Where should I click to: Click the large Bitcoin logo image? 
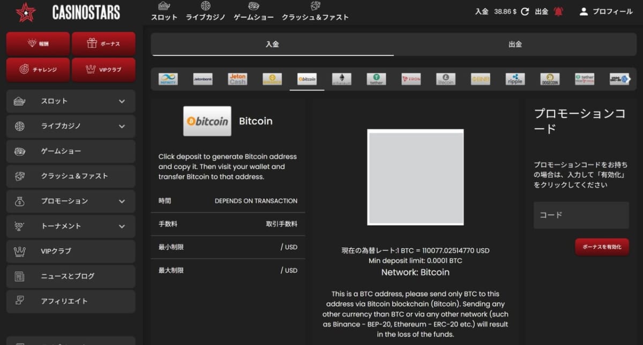point(207,121)
